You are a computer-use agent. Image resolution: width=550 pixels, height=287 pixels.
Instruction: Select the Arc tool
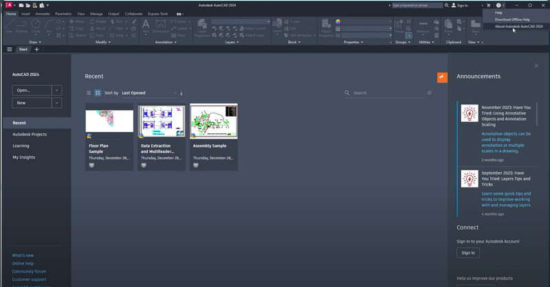pos(49,26)
